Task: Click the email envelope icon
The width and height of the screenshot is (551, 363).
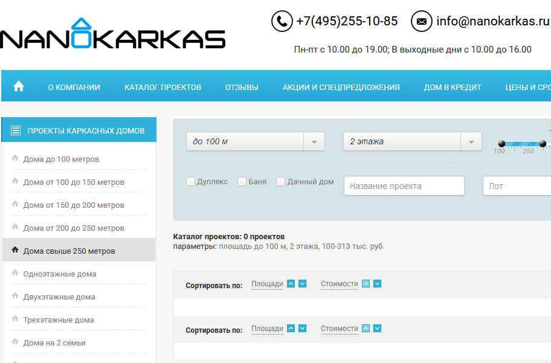Action: [x=421, y=21]
